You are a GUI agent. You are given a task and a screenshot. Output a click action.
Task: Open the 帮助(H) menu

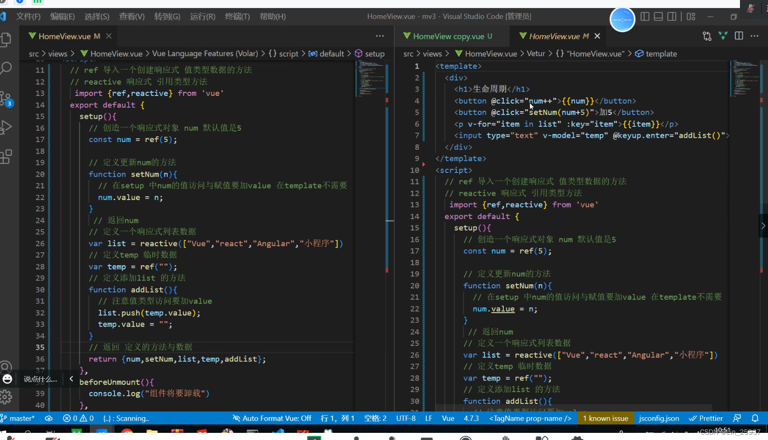(x=273, y=17)
